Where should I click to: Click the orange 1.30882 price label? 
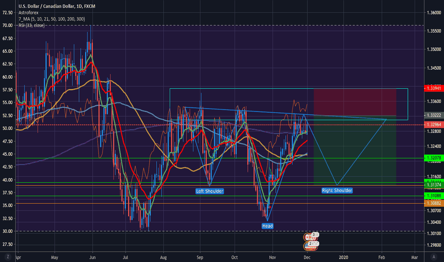433,203
